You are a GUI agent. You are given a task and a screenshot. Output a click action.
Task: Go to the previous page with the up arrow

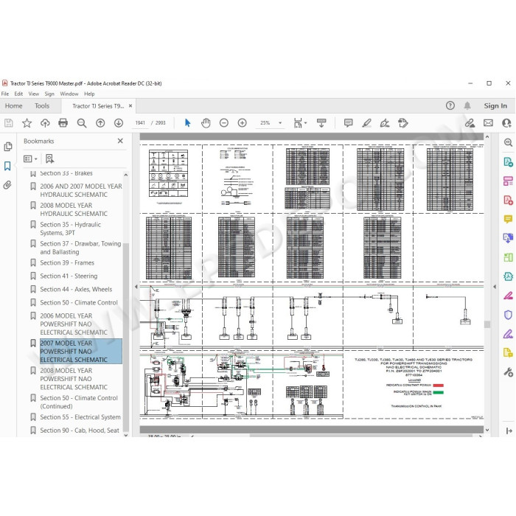100,123
